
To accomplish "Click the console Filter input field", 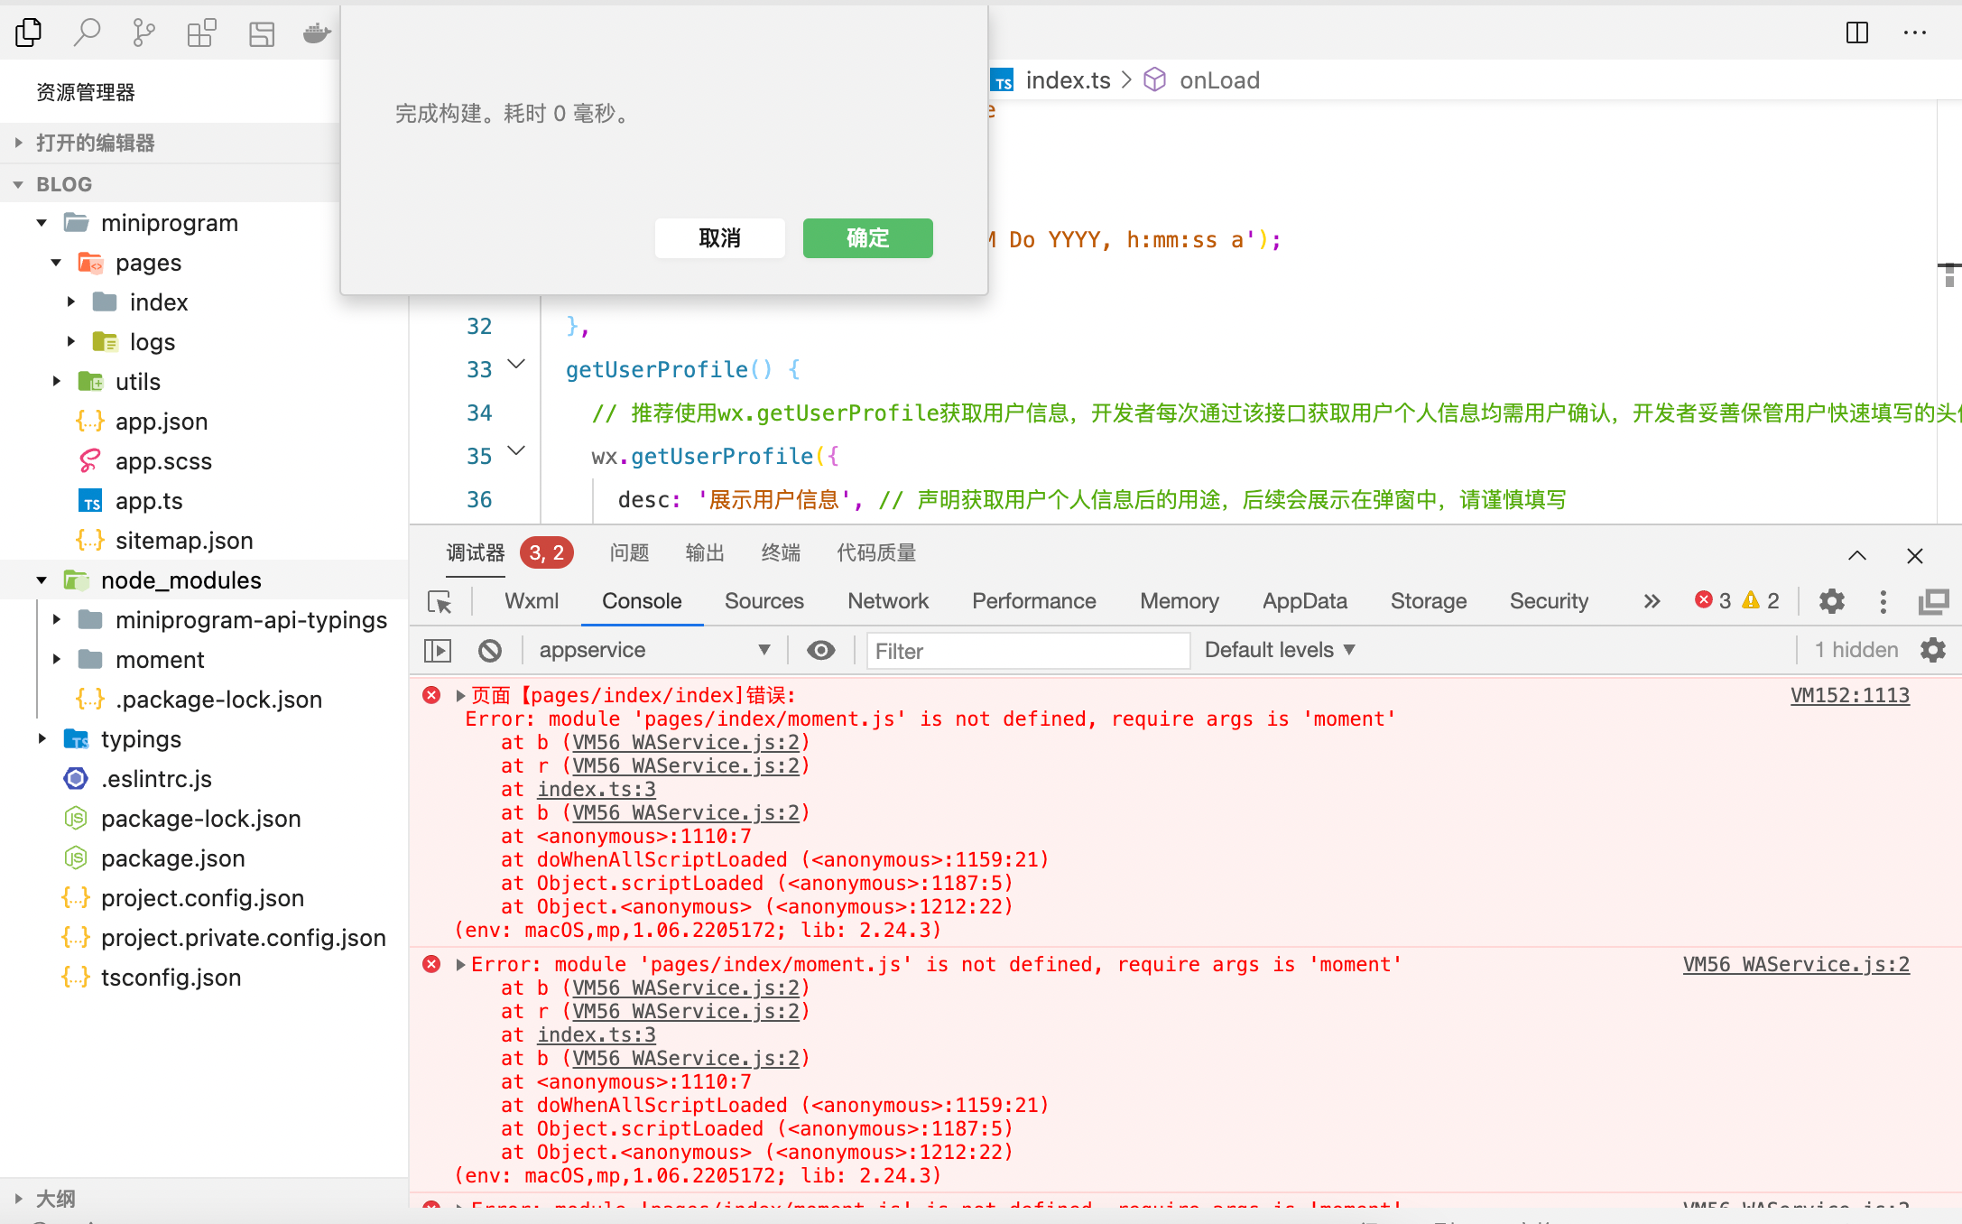I will tap(1027, 651).
